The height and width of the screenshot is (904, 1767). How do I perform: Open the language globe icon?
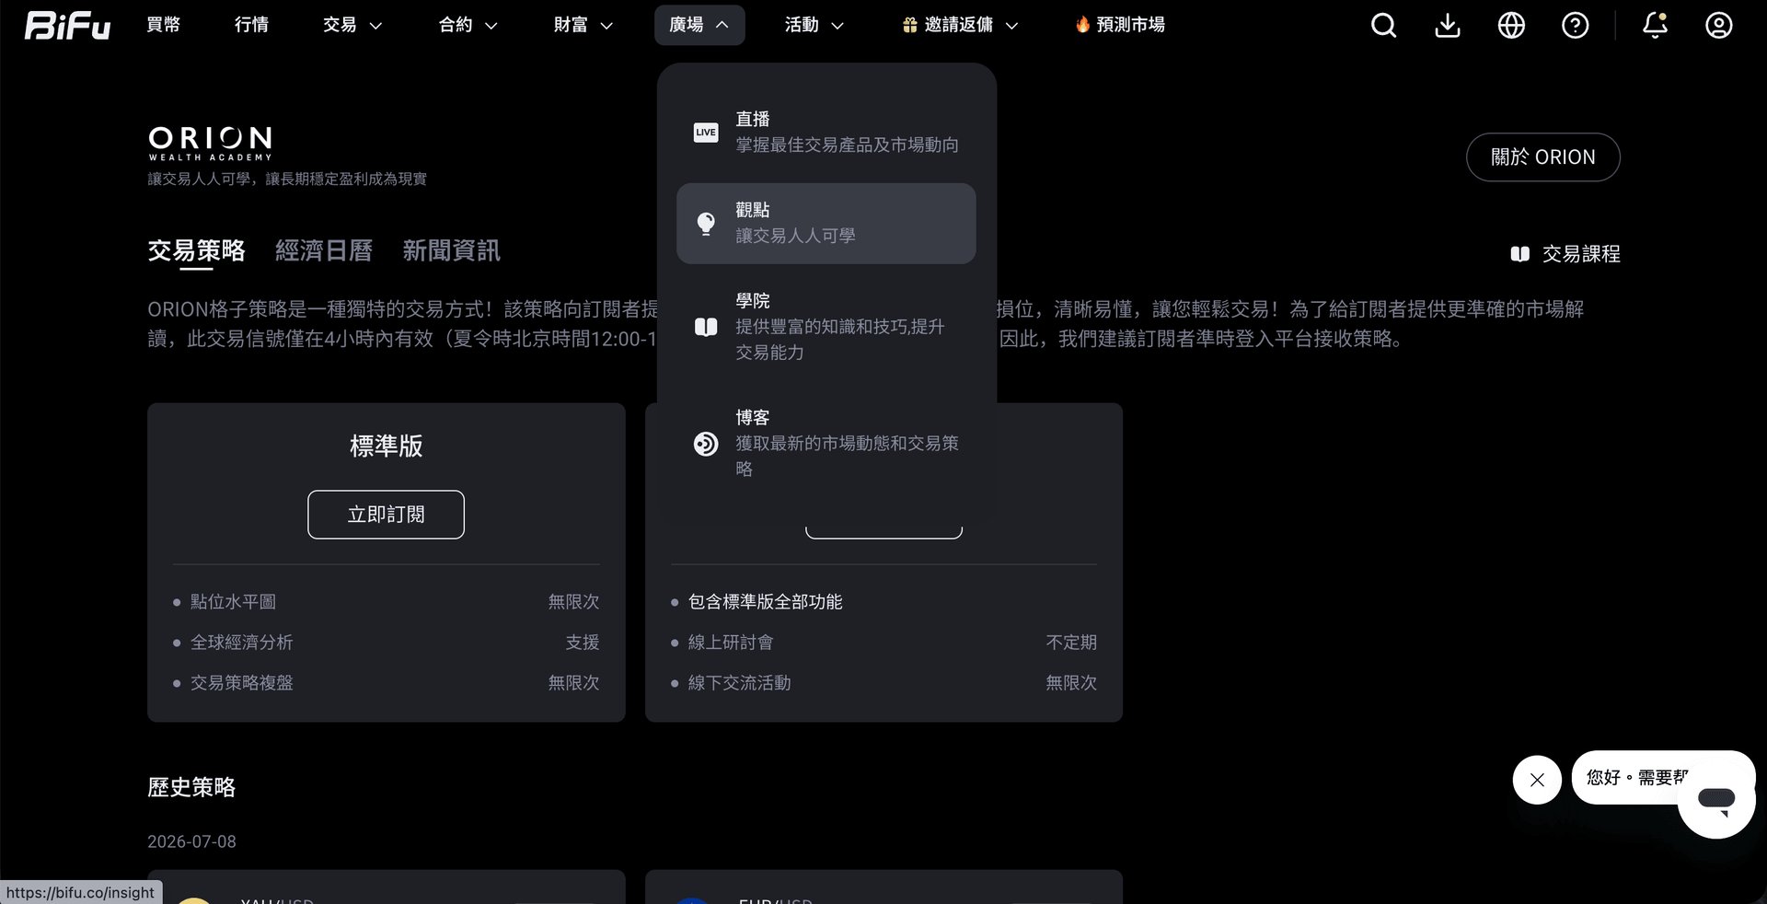point(1511,25)
